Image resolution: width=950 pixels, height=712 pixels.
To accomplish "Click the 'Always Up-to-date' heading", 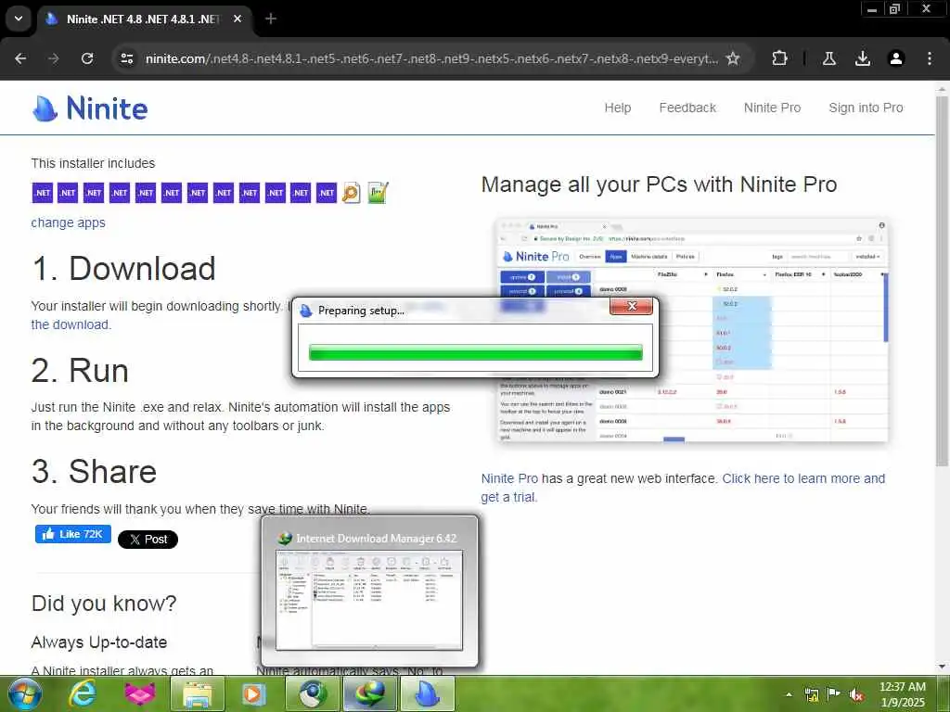I will [98, 642].
